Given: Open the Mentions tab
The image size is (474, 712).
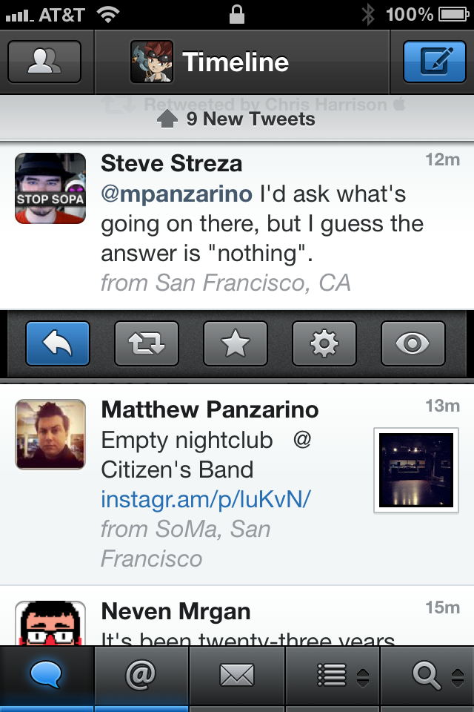Looking at the screenshot, I should pos(141,675).
